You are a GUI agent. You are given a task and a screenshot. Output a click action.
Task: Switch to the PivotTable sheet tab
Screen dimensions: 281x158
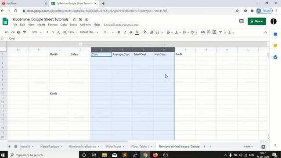(x=115, y=147)
